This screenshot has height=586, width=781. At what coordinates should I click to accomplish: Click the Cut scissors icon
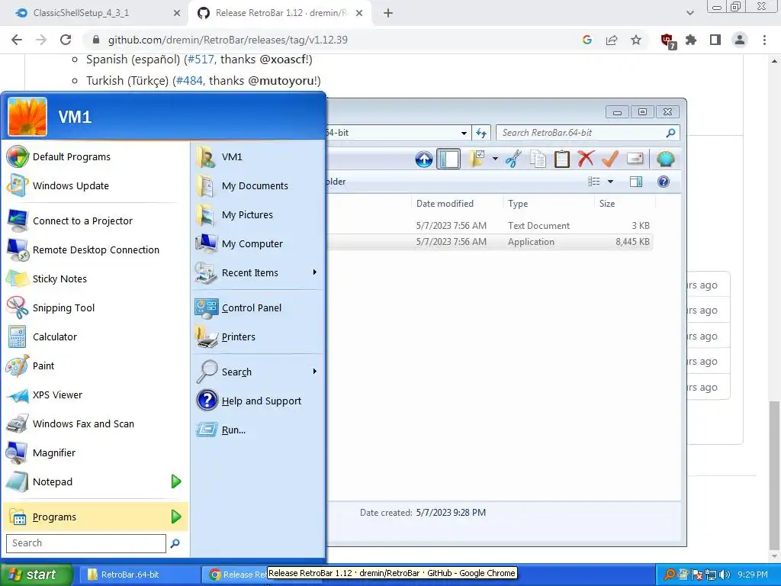(x=513, y=159)
